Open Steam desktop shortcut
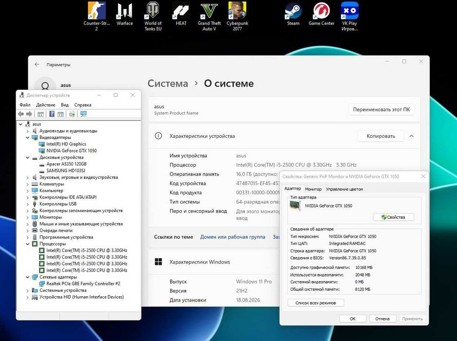Image resolution: width=457 pixels, height=341 pixels. (x=293, y=14)
